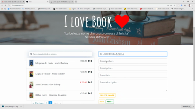
Task: Expand download item options chevron
Action: pos(21,106)
